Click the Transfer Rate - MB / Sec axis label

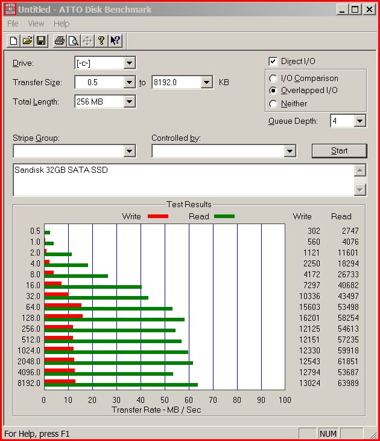tap(156, 410)
